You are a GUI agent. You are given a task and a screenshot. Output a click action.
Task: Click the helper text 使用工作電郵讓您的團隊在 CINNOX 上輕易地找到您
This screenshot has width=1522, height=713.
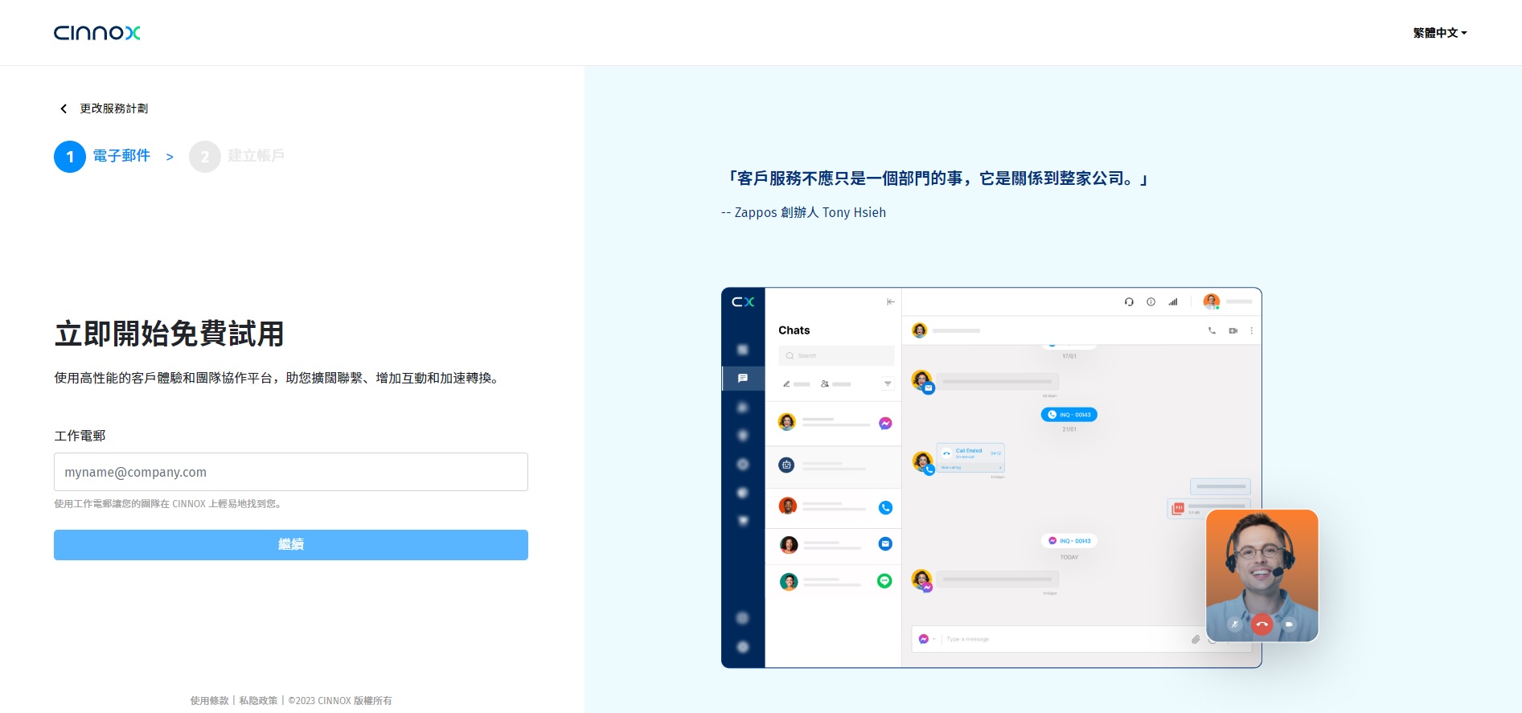pyautogui.click(x=170, y=504)
